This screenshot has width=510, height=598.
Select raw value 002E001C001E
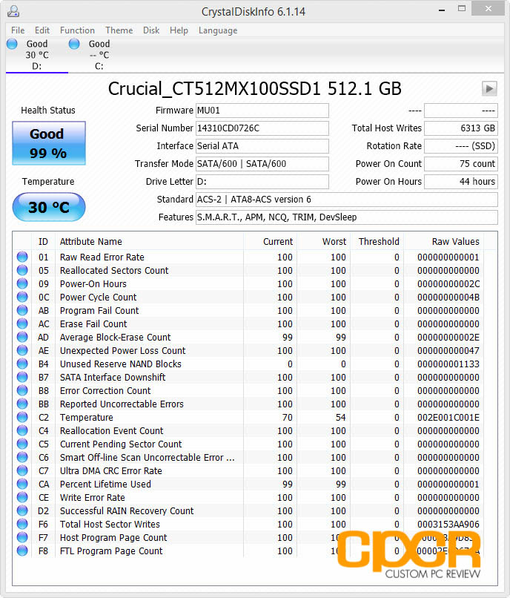pos(448,417)
